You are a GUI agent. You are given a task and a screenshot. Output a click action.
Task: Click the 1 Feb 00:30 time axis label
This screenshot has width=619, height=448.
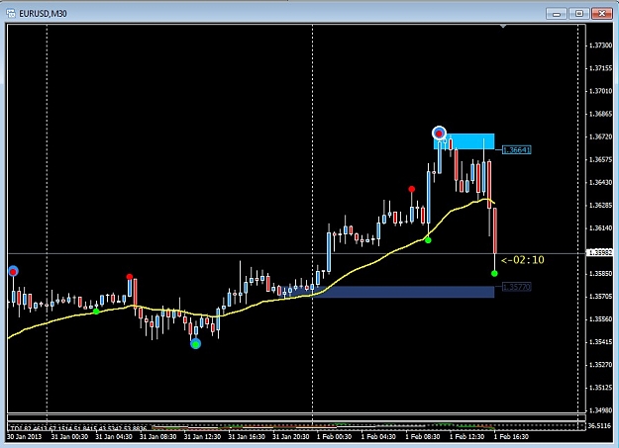click(334, 437)
